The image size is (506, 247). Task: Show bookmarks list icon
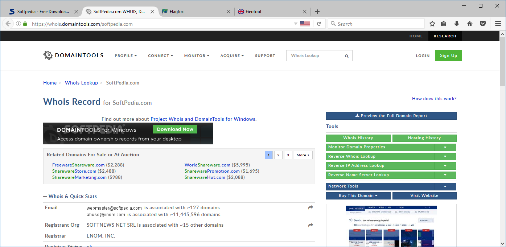coord(444,24)
